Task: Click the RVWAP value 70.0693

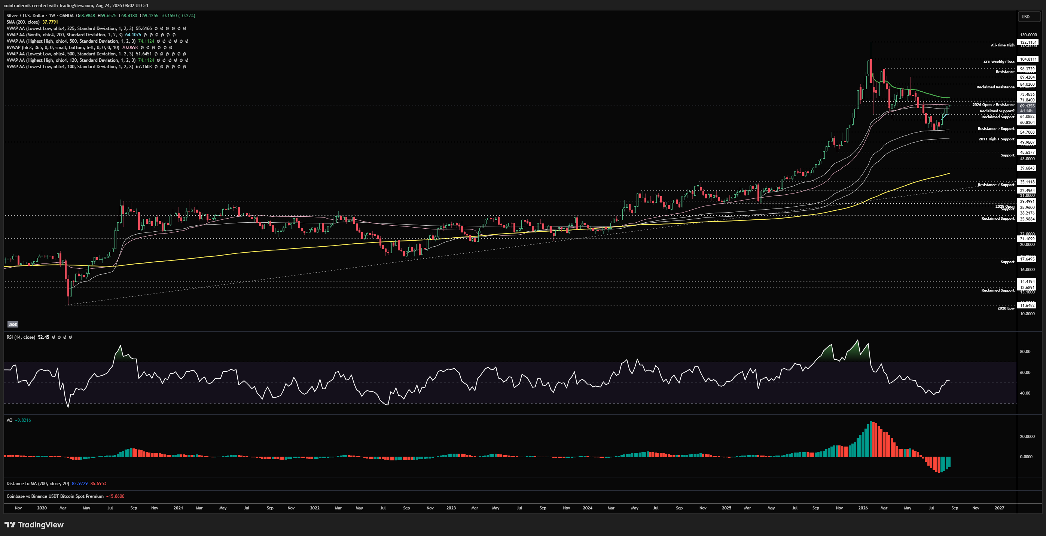Action: (130, 47)
